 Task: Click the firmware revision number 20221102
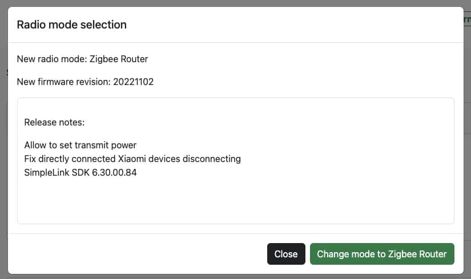134,82
